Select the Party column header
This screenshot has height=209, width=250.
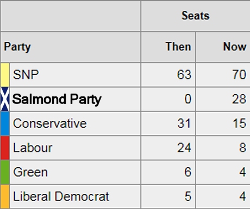(17, 47)
